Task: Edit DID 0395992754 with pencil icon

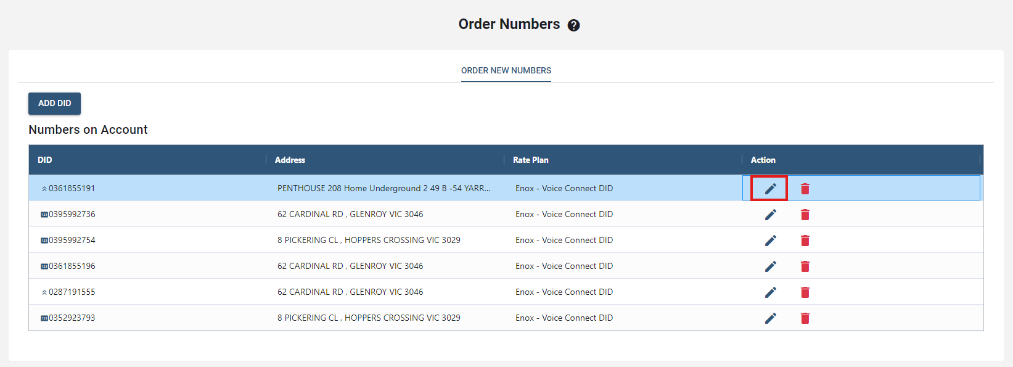Action: 770,241
